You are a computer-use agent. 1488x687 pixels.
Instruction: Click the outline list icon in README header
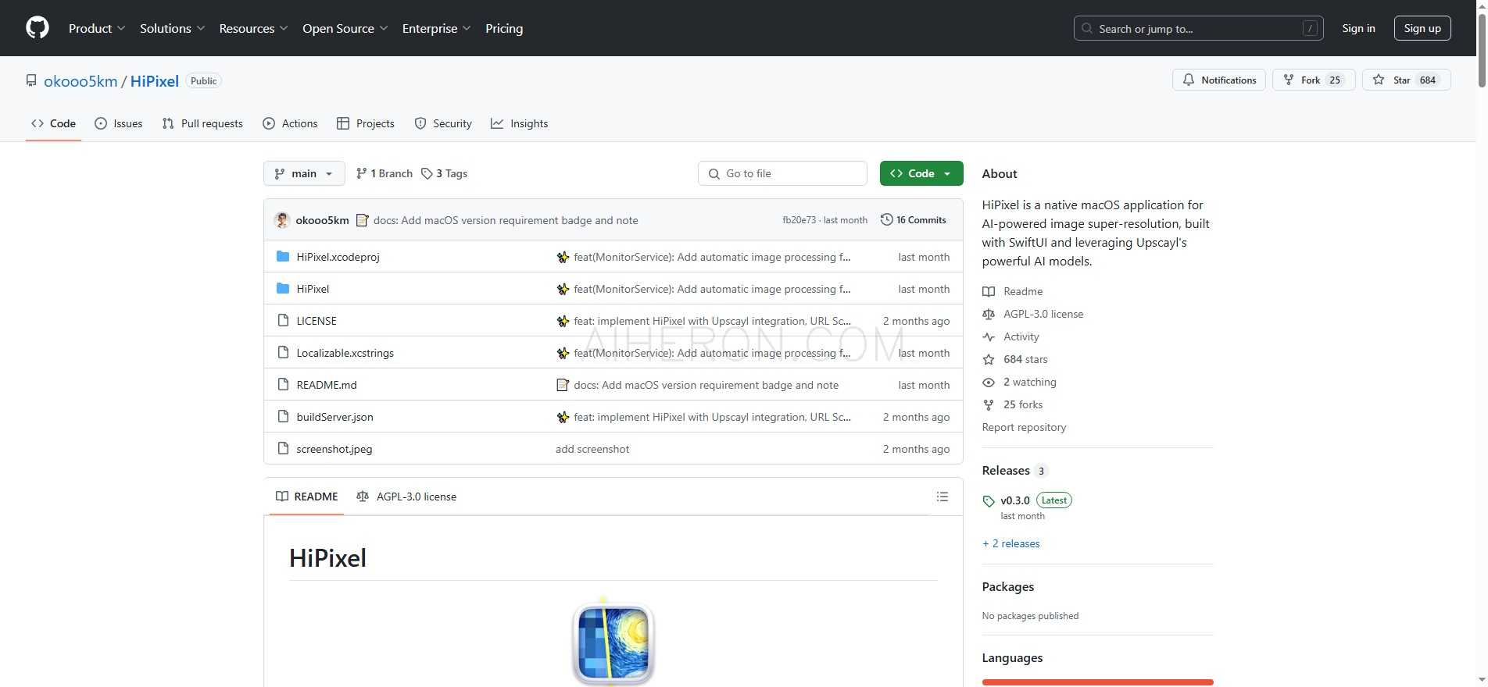point(943,497)
